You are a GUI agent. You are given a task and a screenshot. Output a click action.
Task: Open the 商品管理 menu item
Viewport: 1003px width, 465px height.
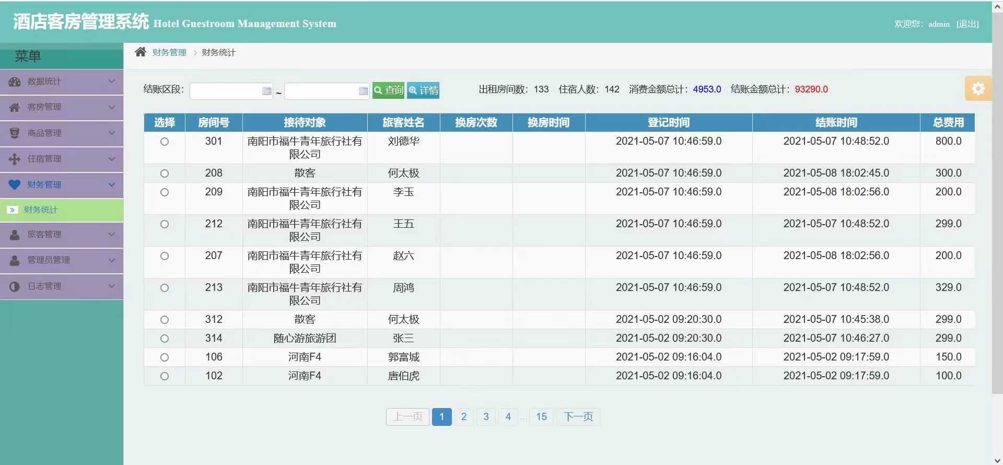[x=62, y=133]
